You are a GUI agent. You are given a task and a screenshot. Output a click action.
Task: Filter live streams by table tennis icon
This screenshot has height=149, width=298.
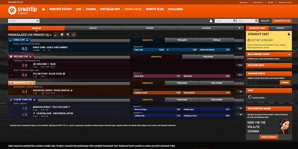coord(74,35)
